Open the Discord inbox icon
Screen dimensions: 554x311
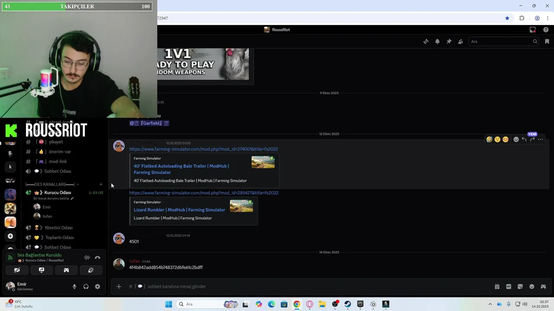point(533,30)
